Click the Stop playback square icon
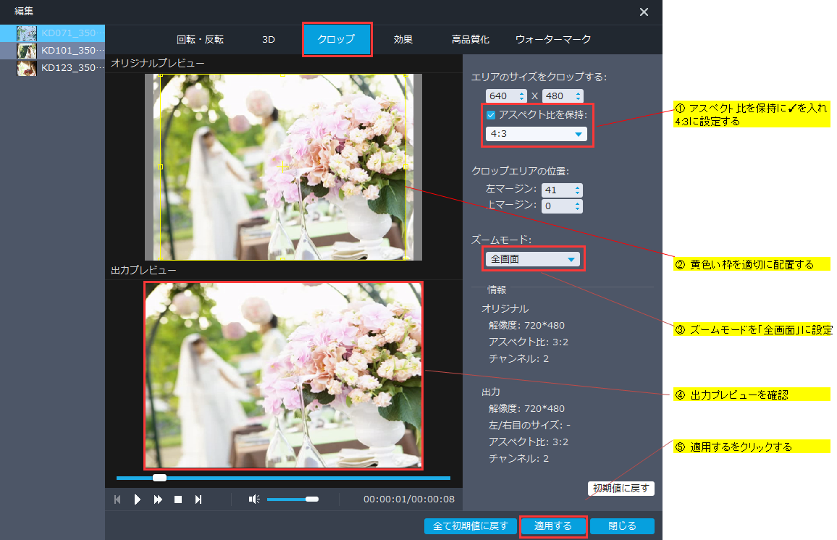This screenshot has width=837, height=540. [x=177, y=499]
